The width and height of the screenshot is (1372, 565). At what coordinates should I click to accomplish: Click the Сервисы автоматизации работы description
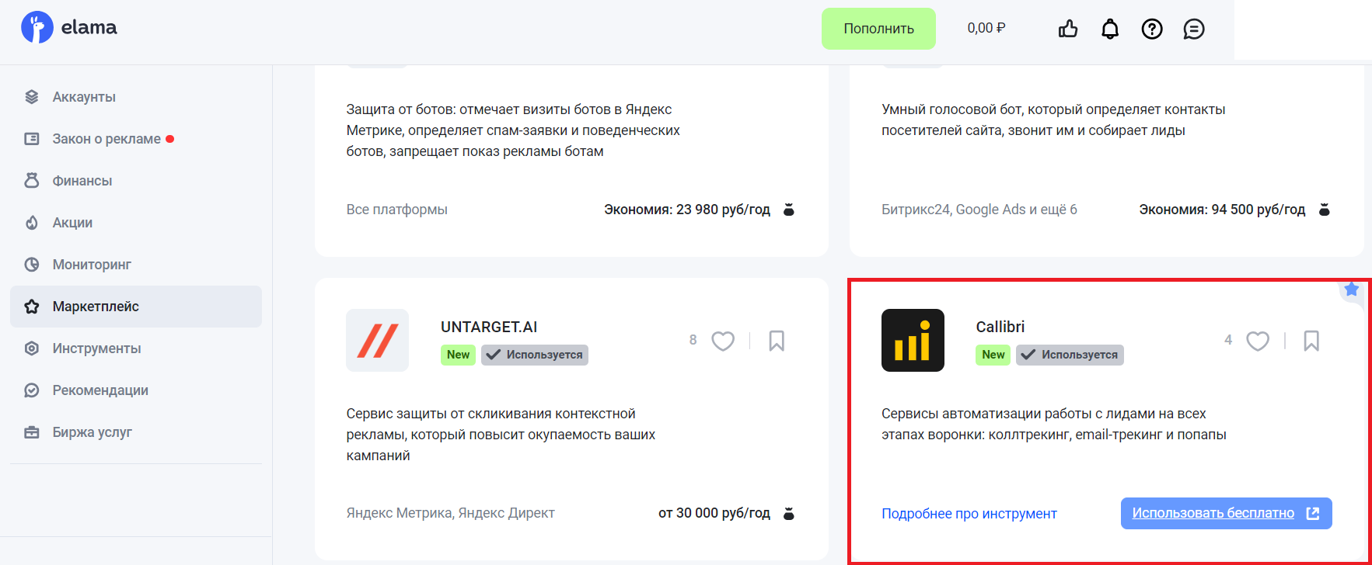tap(1054, 425)
